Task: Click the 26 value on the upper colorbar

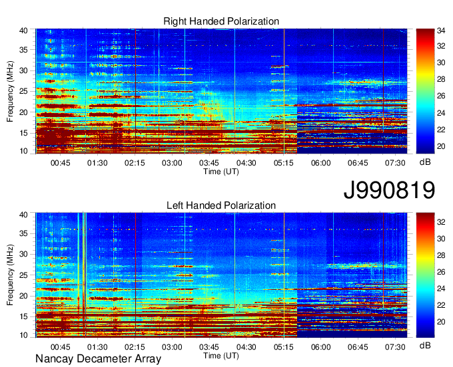Action: (x=441, y=96)
